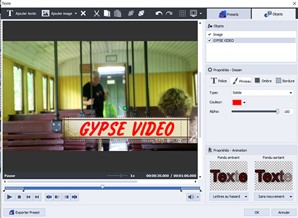The width and height of the screenshot is (298, 218).
Task: Open the Type Solide dropdown
Action: point(262,93)
